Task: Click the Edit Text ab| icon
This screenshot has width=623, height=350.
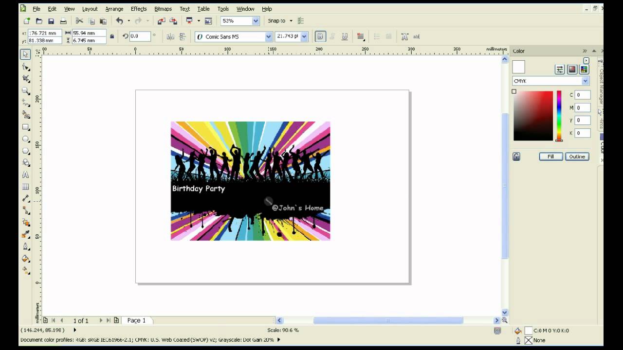Action: pyautogui.click(x=417, y=36)
